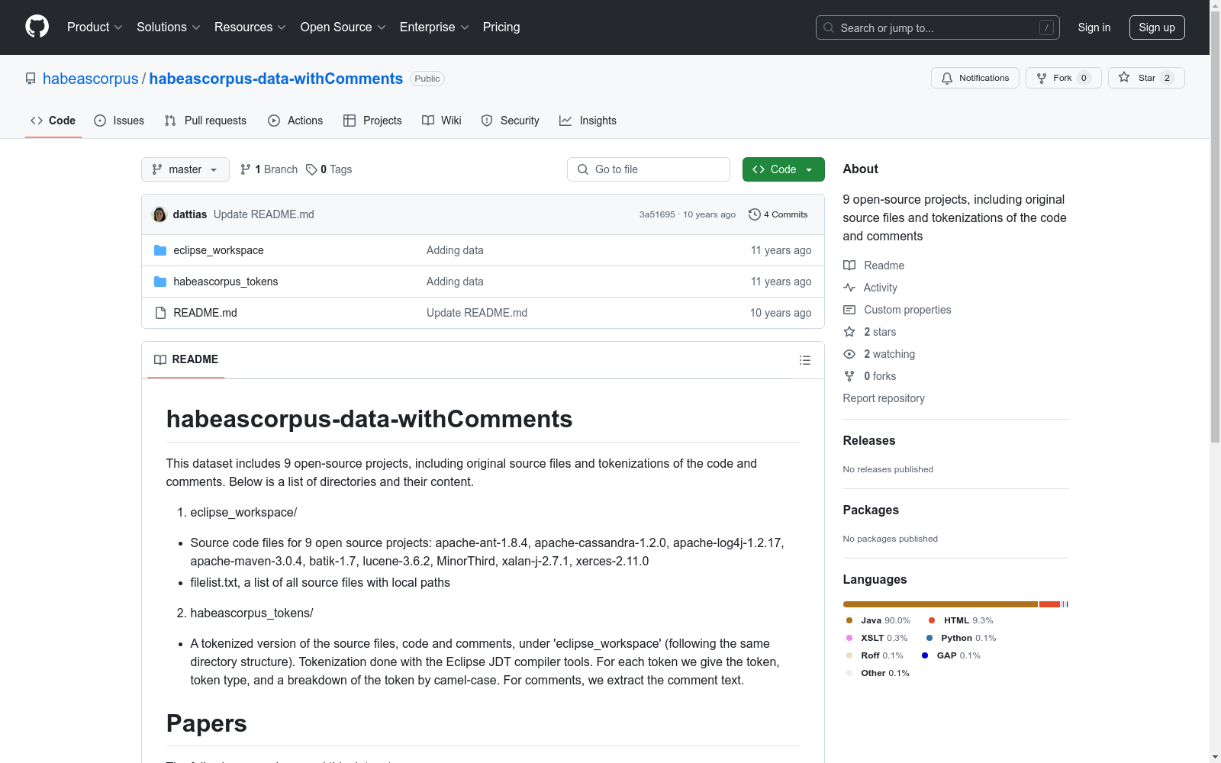Click the Releases heading link
This screenshot has height=763, width=1221.
pos(869,440)
